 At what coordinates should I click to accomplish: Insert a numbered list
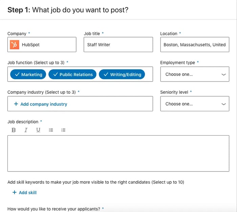click(63, 130)
